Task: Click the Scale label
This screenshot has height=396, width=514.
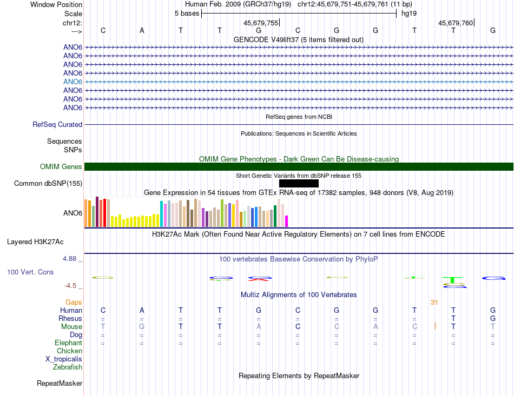Action: click(x=73, y=14)
